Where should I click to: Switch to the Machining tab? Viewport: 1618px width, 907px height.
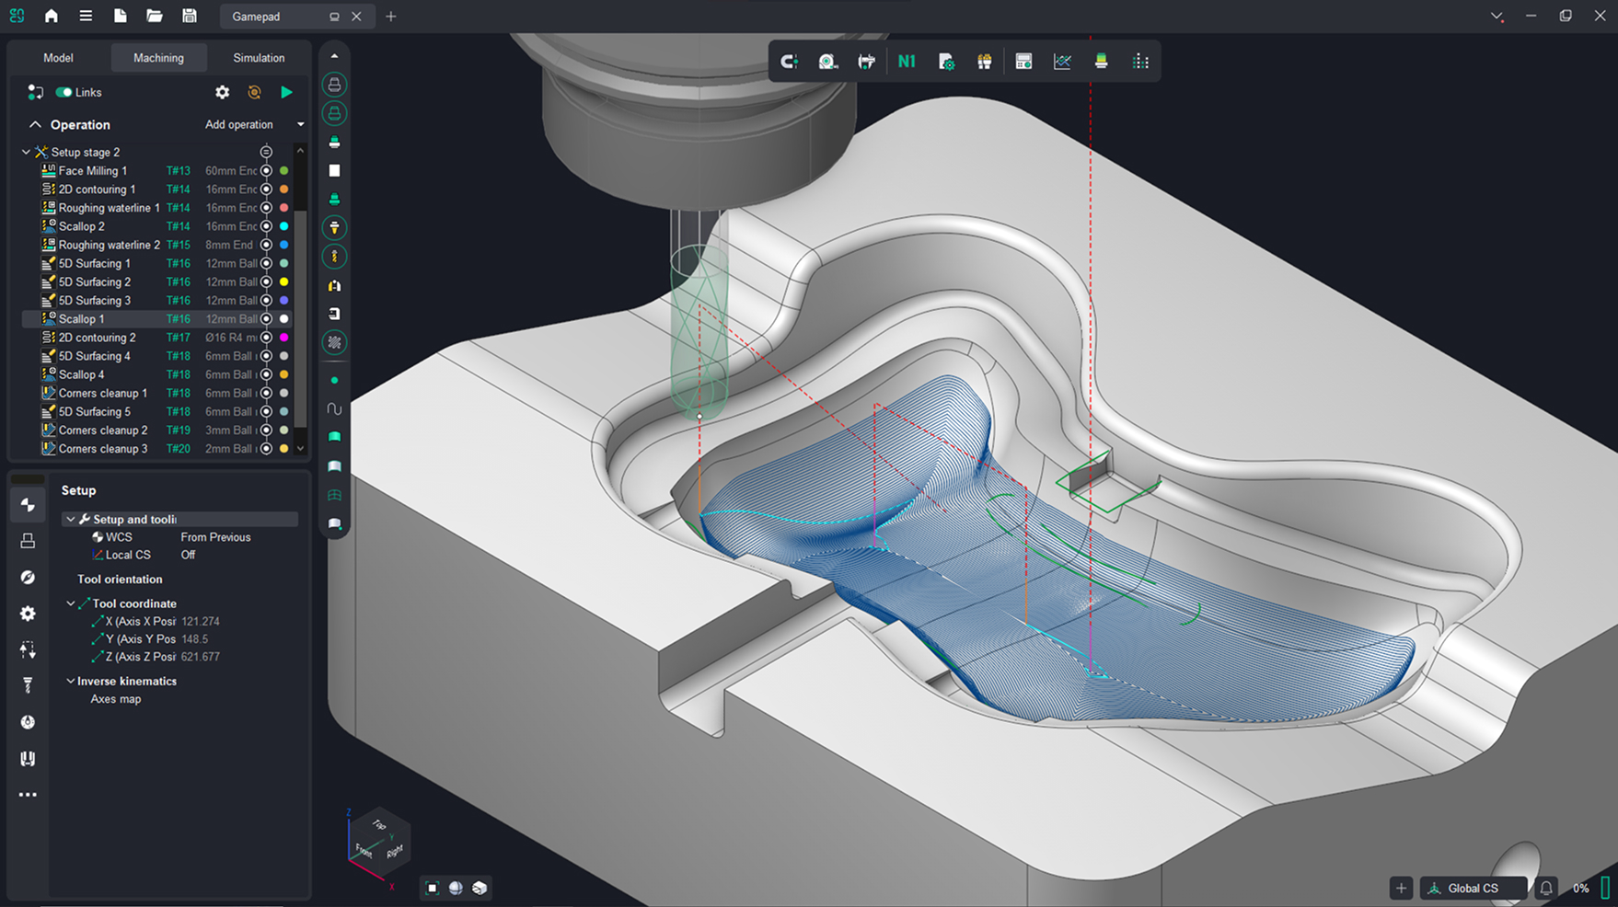(x=158, y=57)
